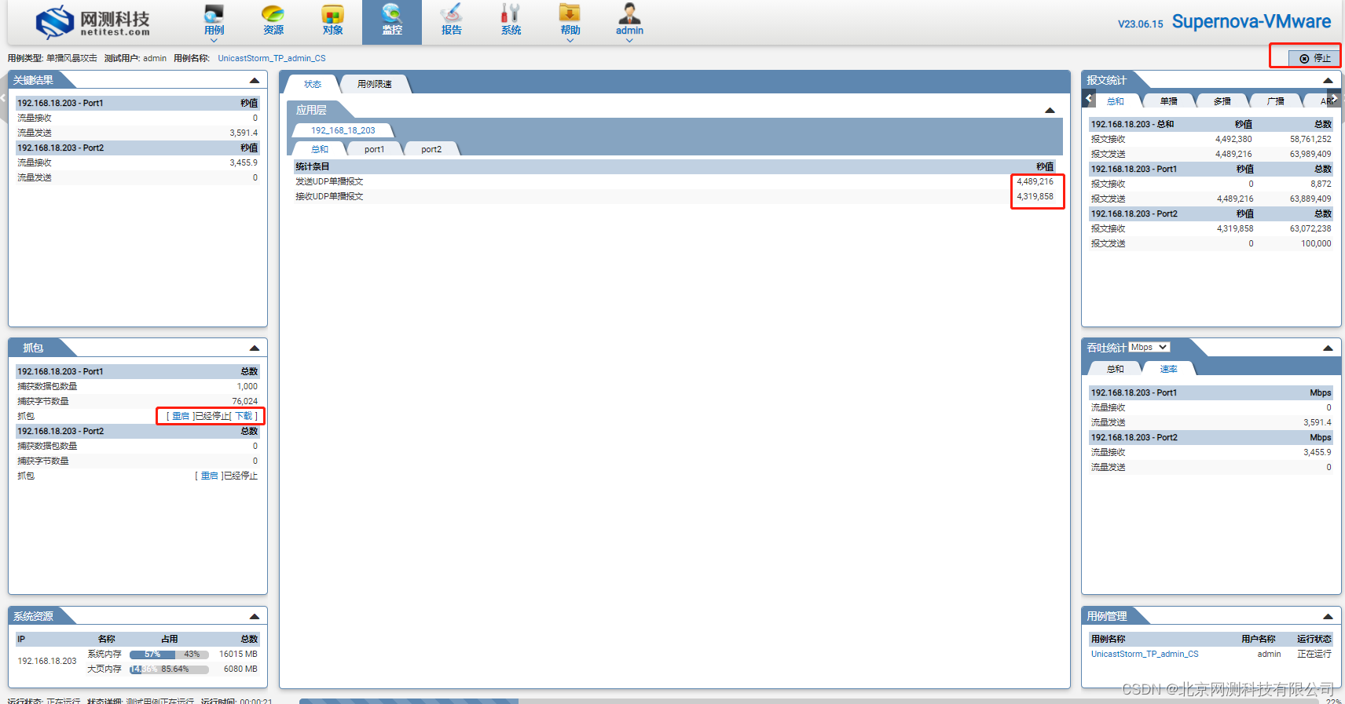Collapse the 报文统计 panel
This screenshot has width=1345, height=704.
[1328, 81]
